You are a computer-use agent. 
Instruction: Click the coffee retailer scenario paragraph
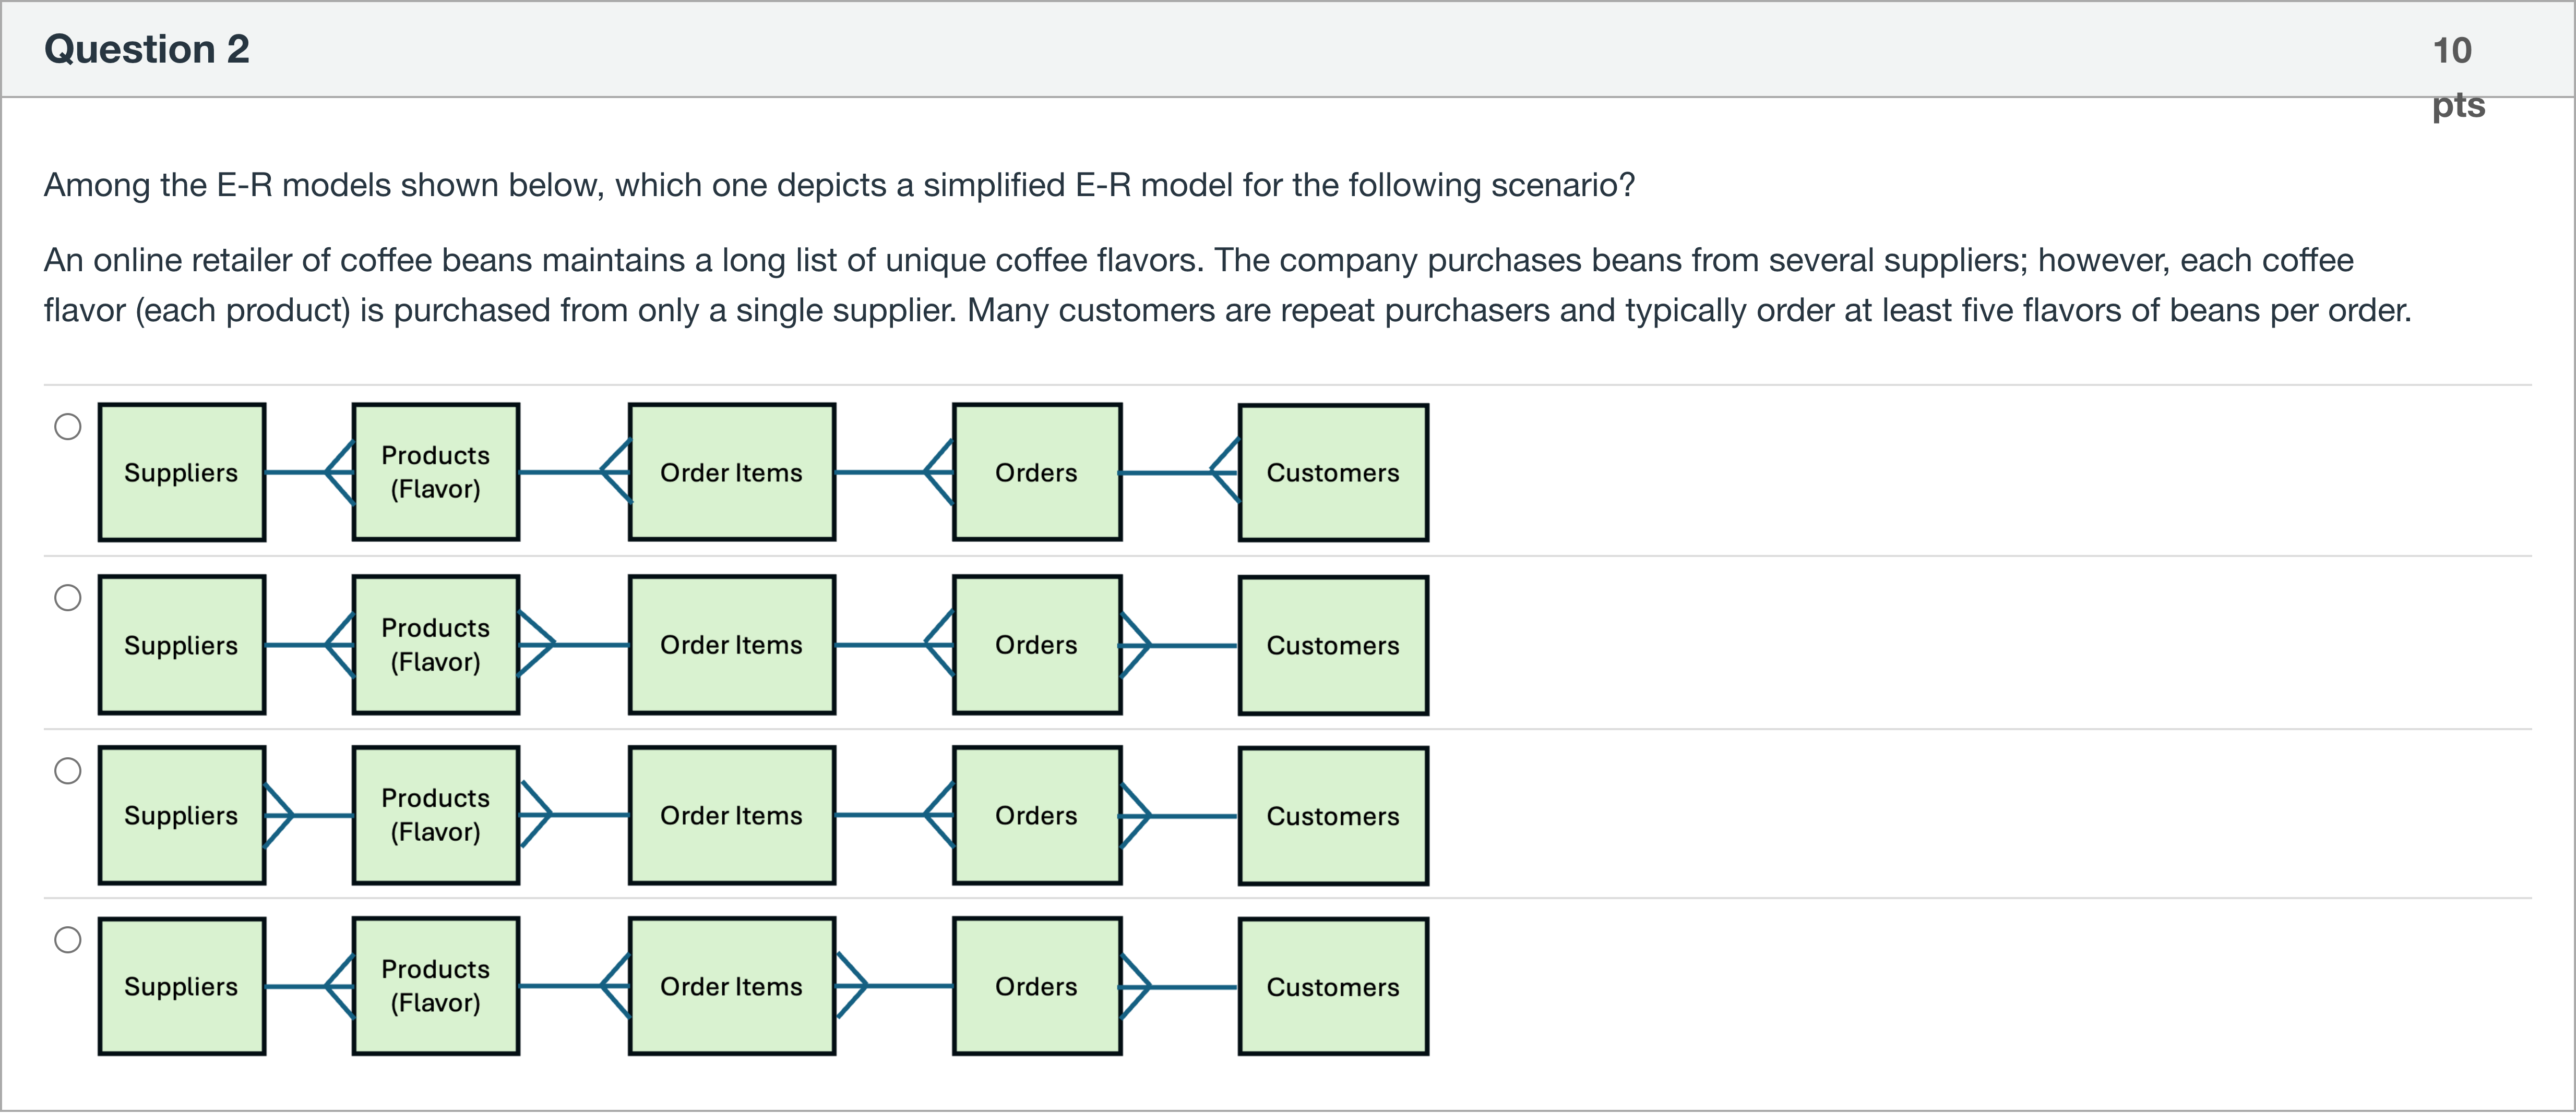tap(1227, 286)
